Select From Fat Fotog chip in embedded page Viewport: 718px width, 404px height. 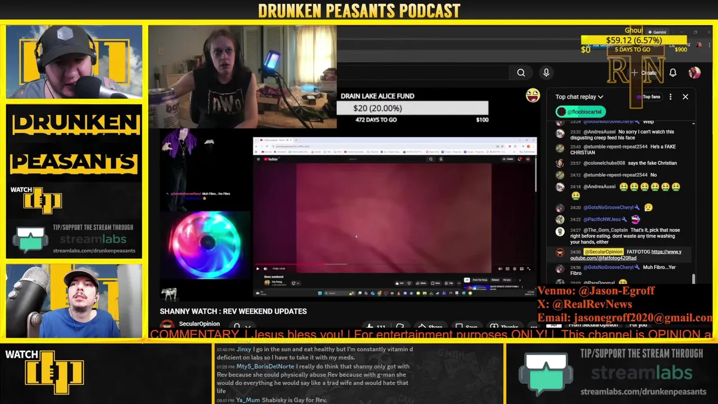pyautogui.click(x=480, y=280)
